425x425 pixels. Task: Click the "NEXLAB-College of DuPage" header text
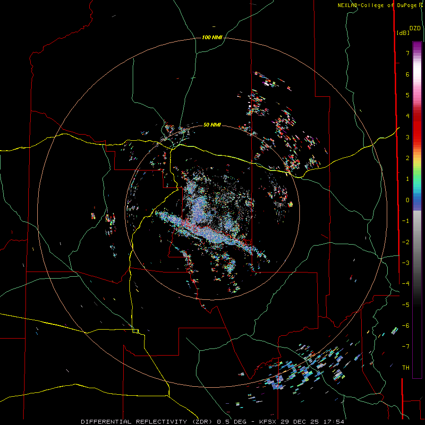(x=377, y=5)
